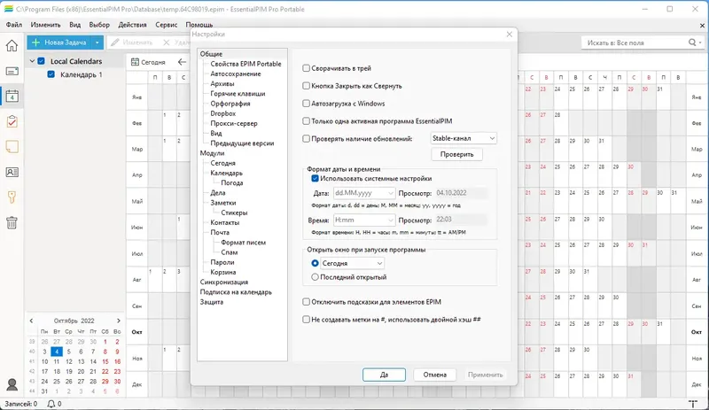The width and height of the screenshot is (709, 410).
Task: Click the user profile icon at sidebar bottom
Action: (x=12, y=384)
